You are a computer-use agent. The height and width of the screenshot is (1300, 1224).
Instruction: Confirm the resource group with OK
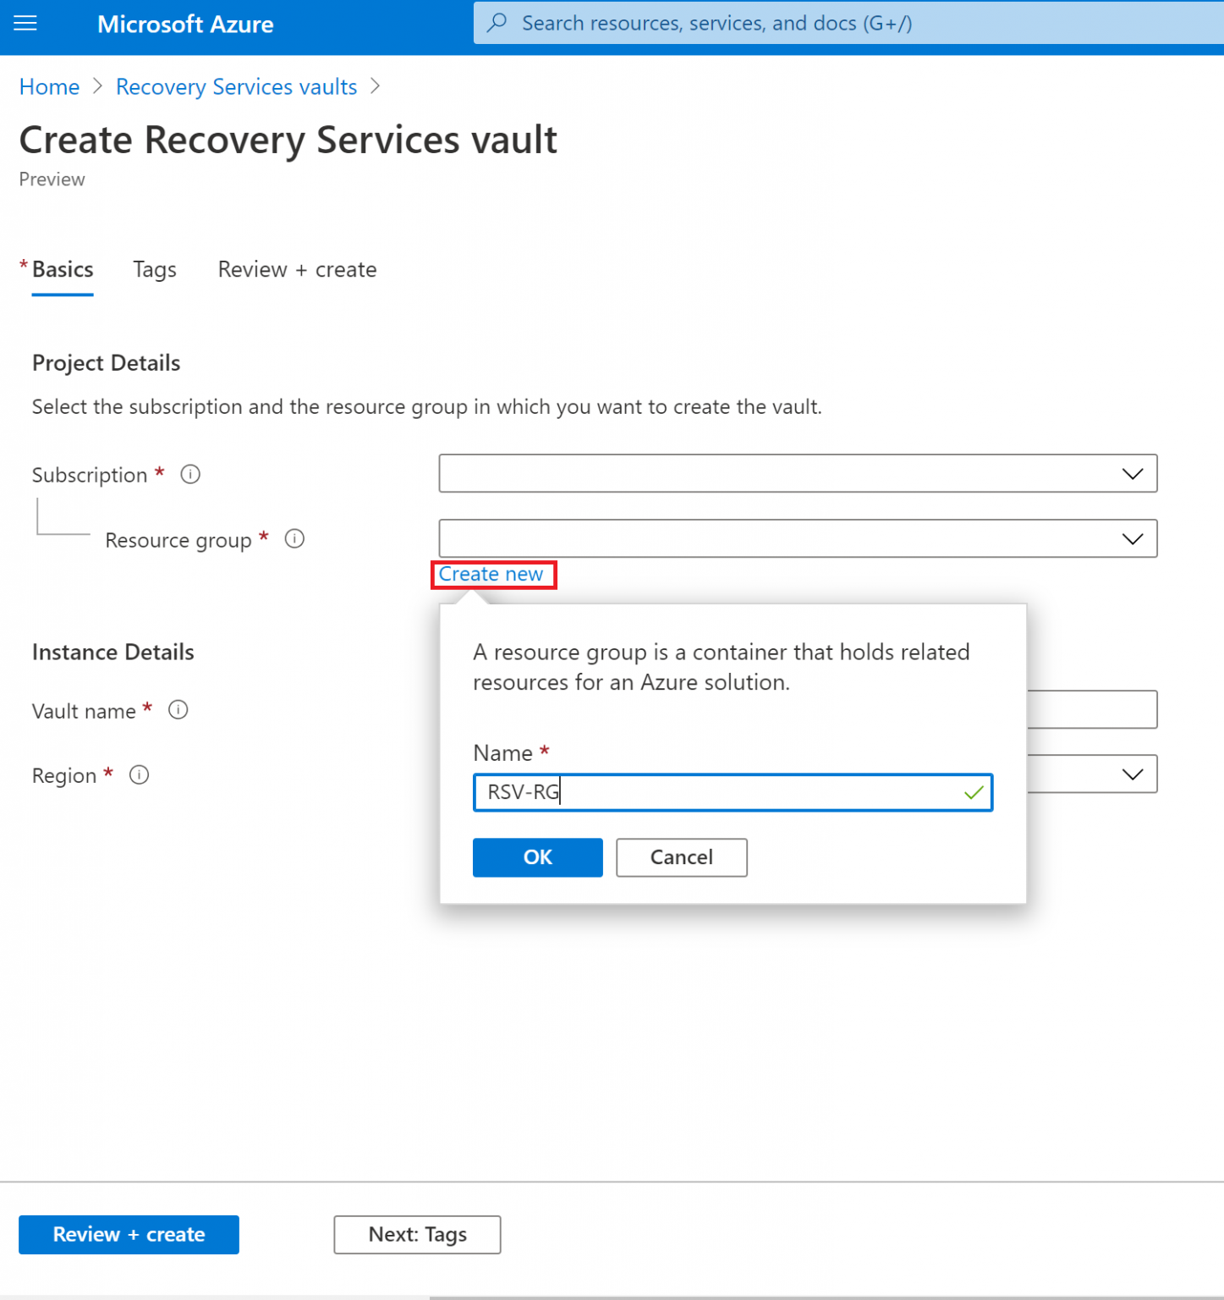coord(537,857)
